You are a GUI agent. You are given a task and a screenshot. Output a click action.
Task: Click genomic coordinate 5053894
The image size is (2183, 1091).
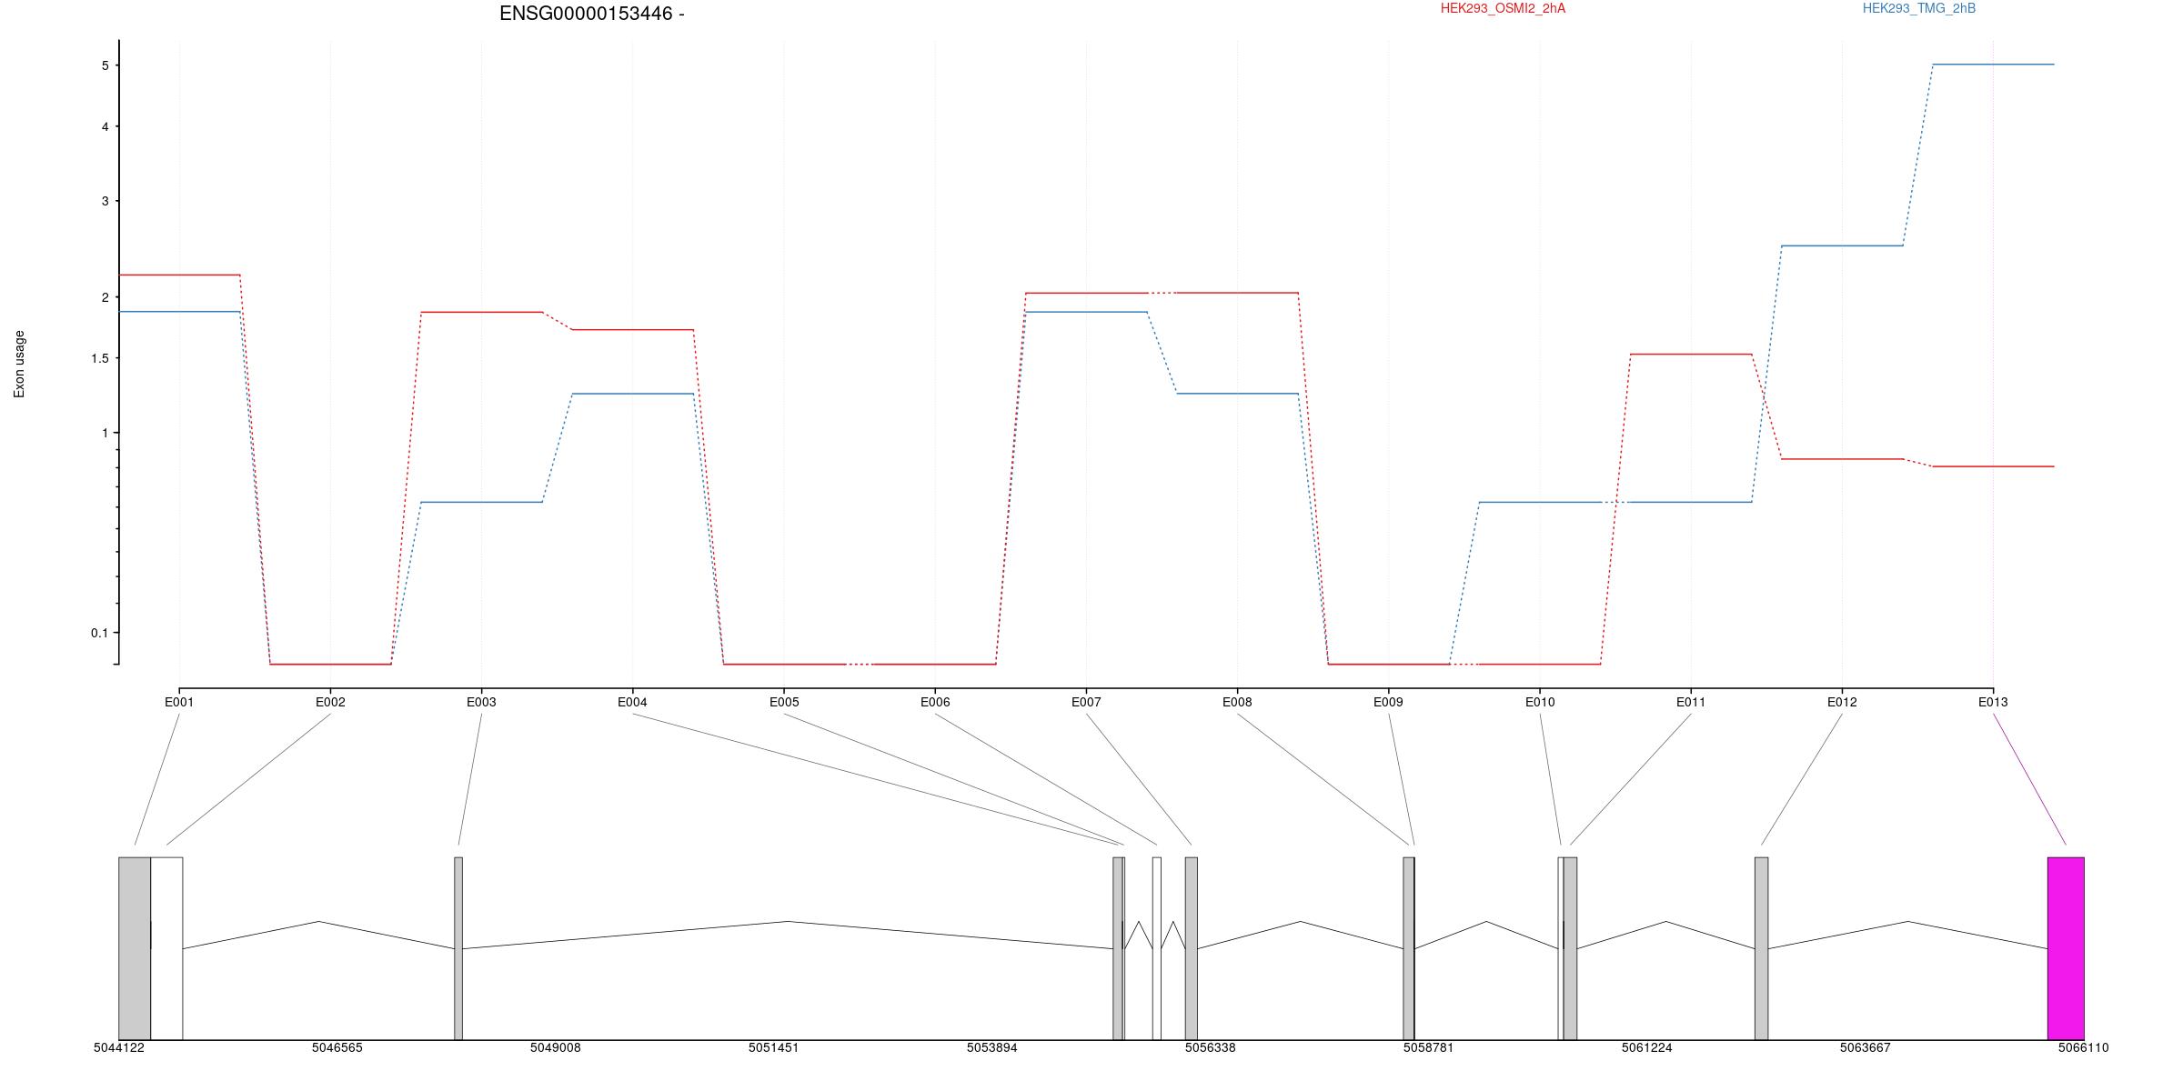pyautogui.click(x=992, y=1048)
